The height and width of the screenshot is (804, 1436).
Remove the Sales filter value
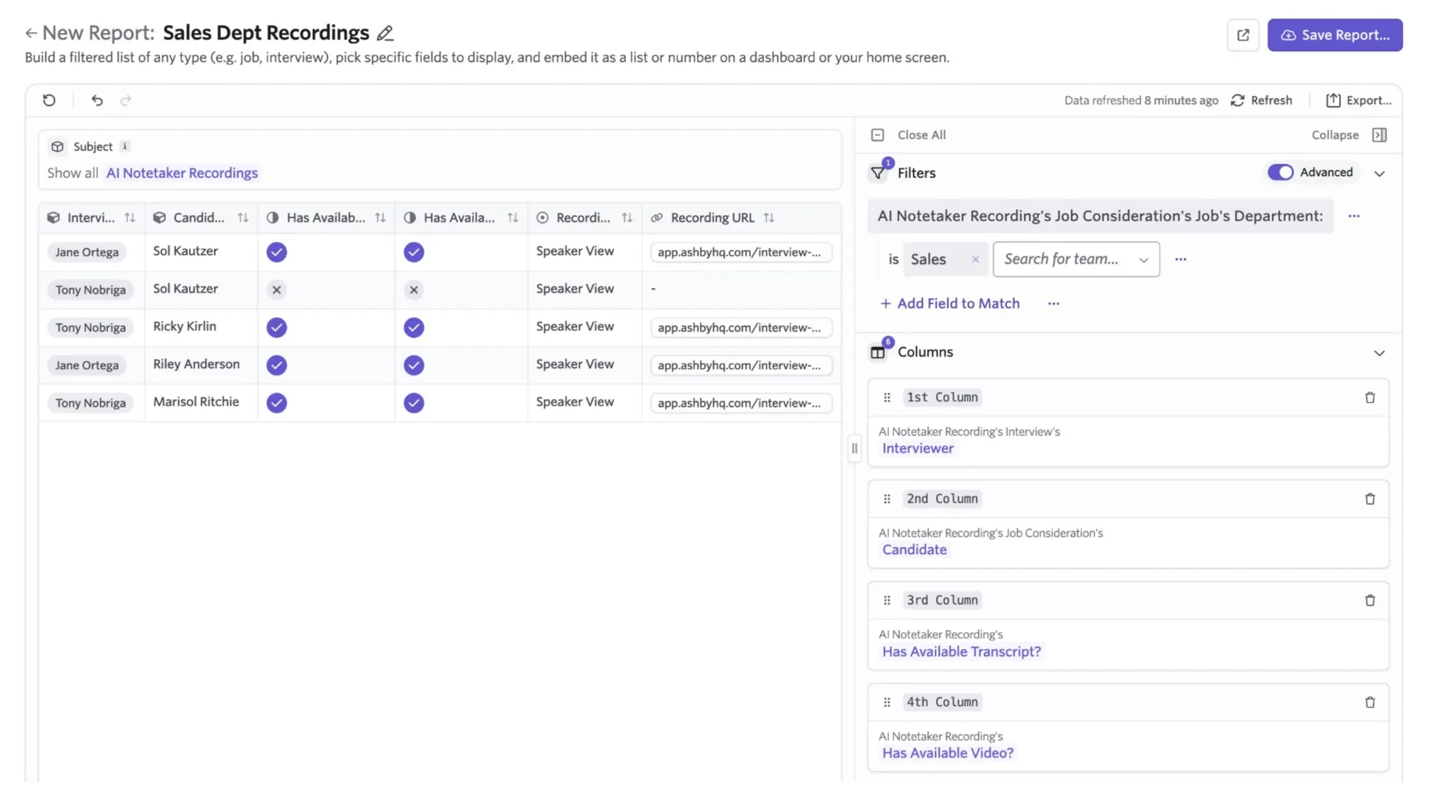(975, 259)
